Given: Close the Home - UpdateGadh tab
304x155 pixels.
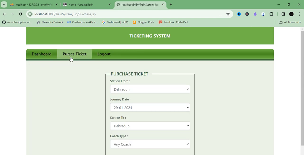Looking at the screenshot, I should [110, 4].
